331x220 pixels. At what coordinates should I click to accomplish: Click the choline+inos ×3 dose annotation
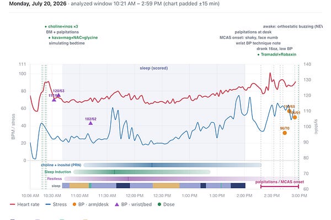61,26
